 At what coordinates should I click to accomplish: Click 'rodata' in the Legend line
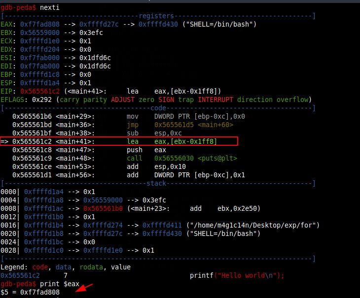(91, 267)
